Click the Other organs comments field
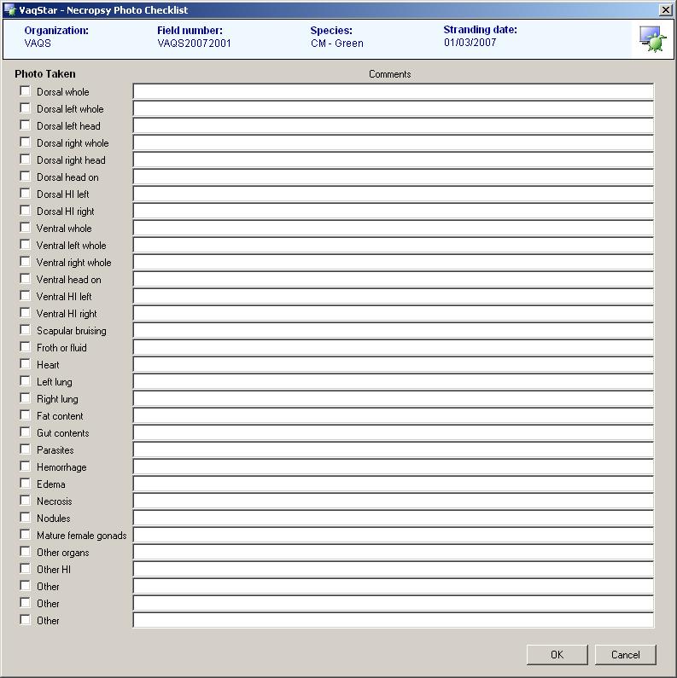677x678 pixels. point(393,553)
